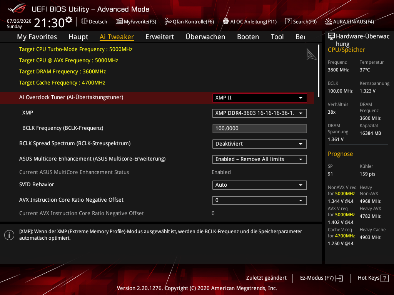Click Current AVX Instruction Core Ratio text

point(82,213)
